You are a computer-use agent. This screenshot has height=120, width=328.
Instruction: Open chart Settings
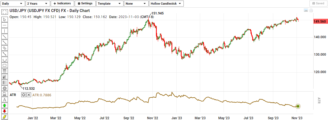point(85,4)
